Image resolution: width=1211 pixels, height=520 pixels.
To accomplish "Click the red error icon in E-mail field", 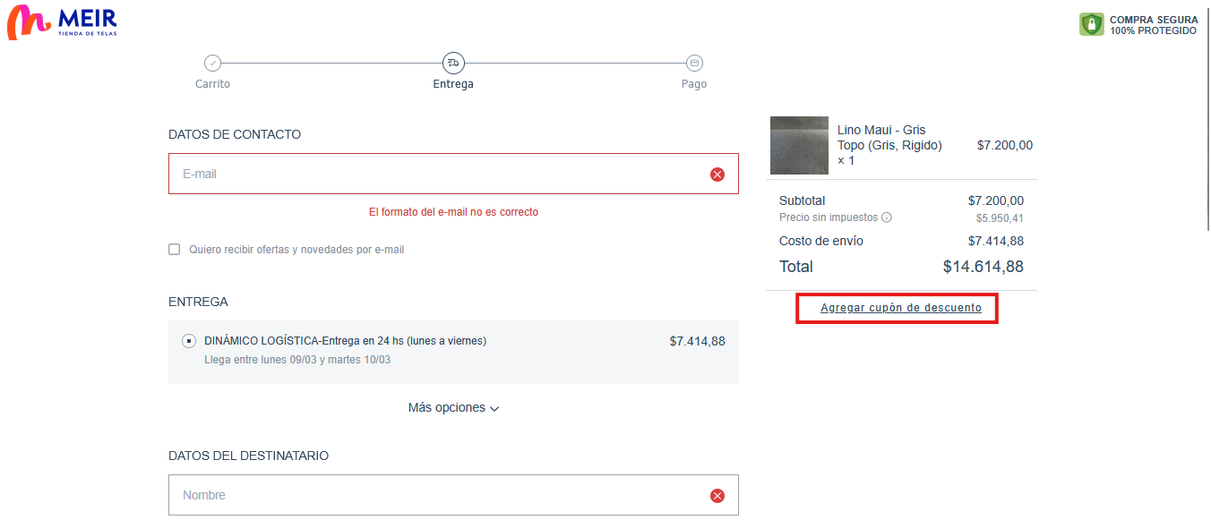I will [x=717, y=175].
